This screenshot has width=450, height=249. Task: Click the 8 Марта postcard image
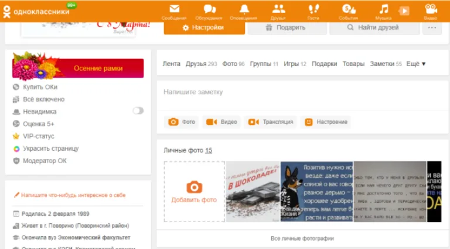coord(79,29)
